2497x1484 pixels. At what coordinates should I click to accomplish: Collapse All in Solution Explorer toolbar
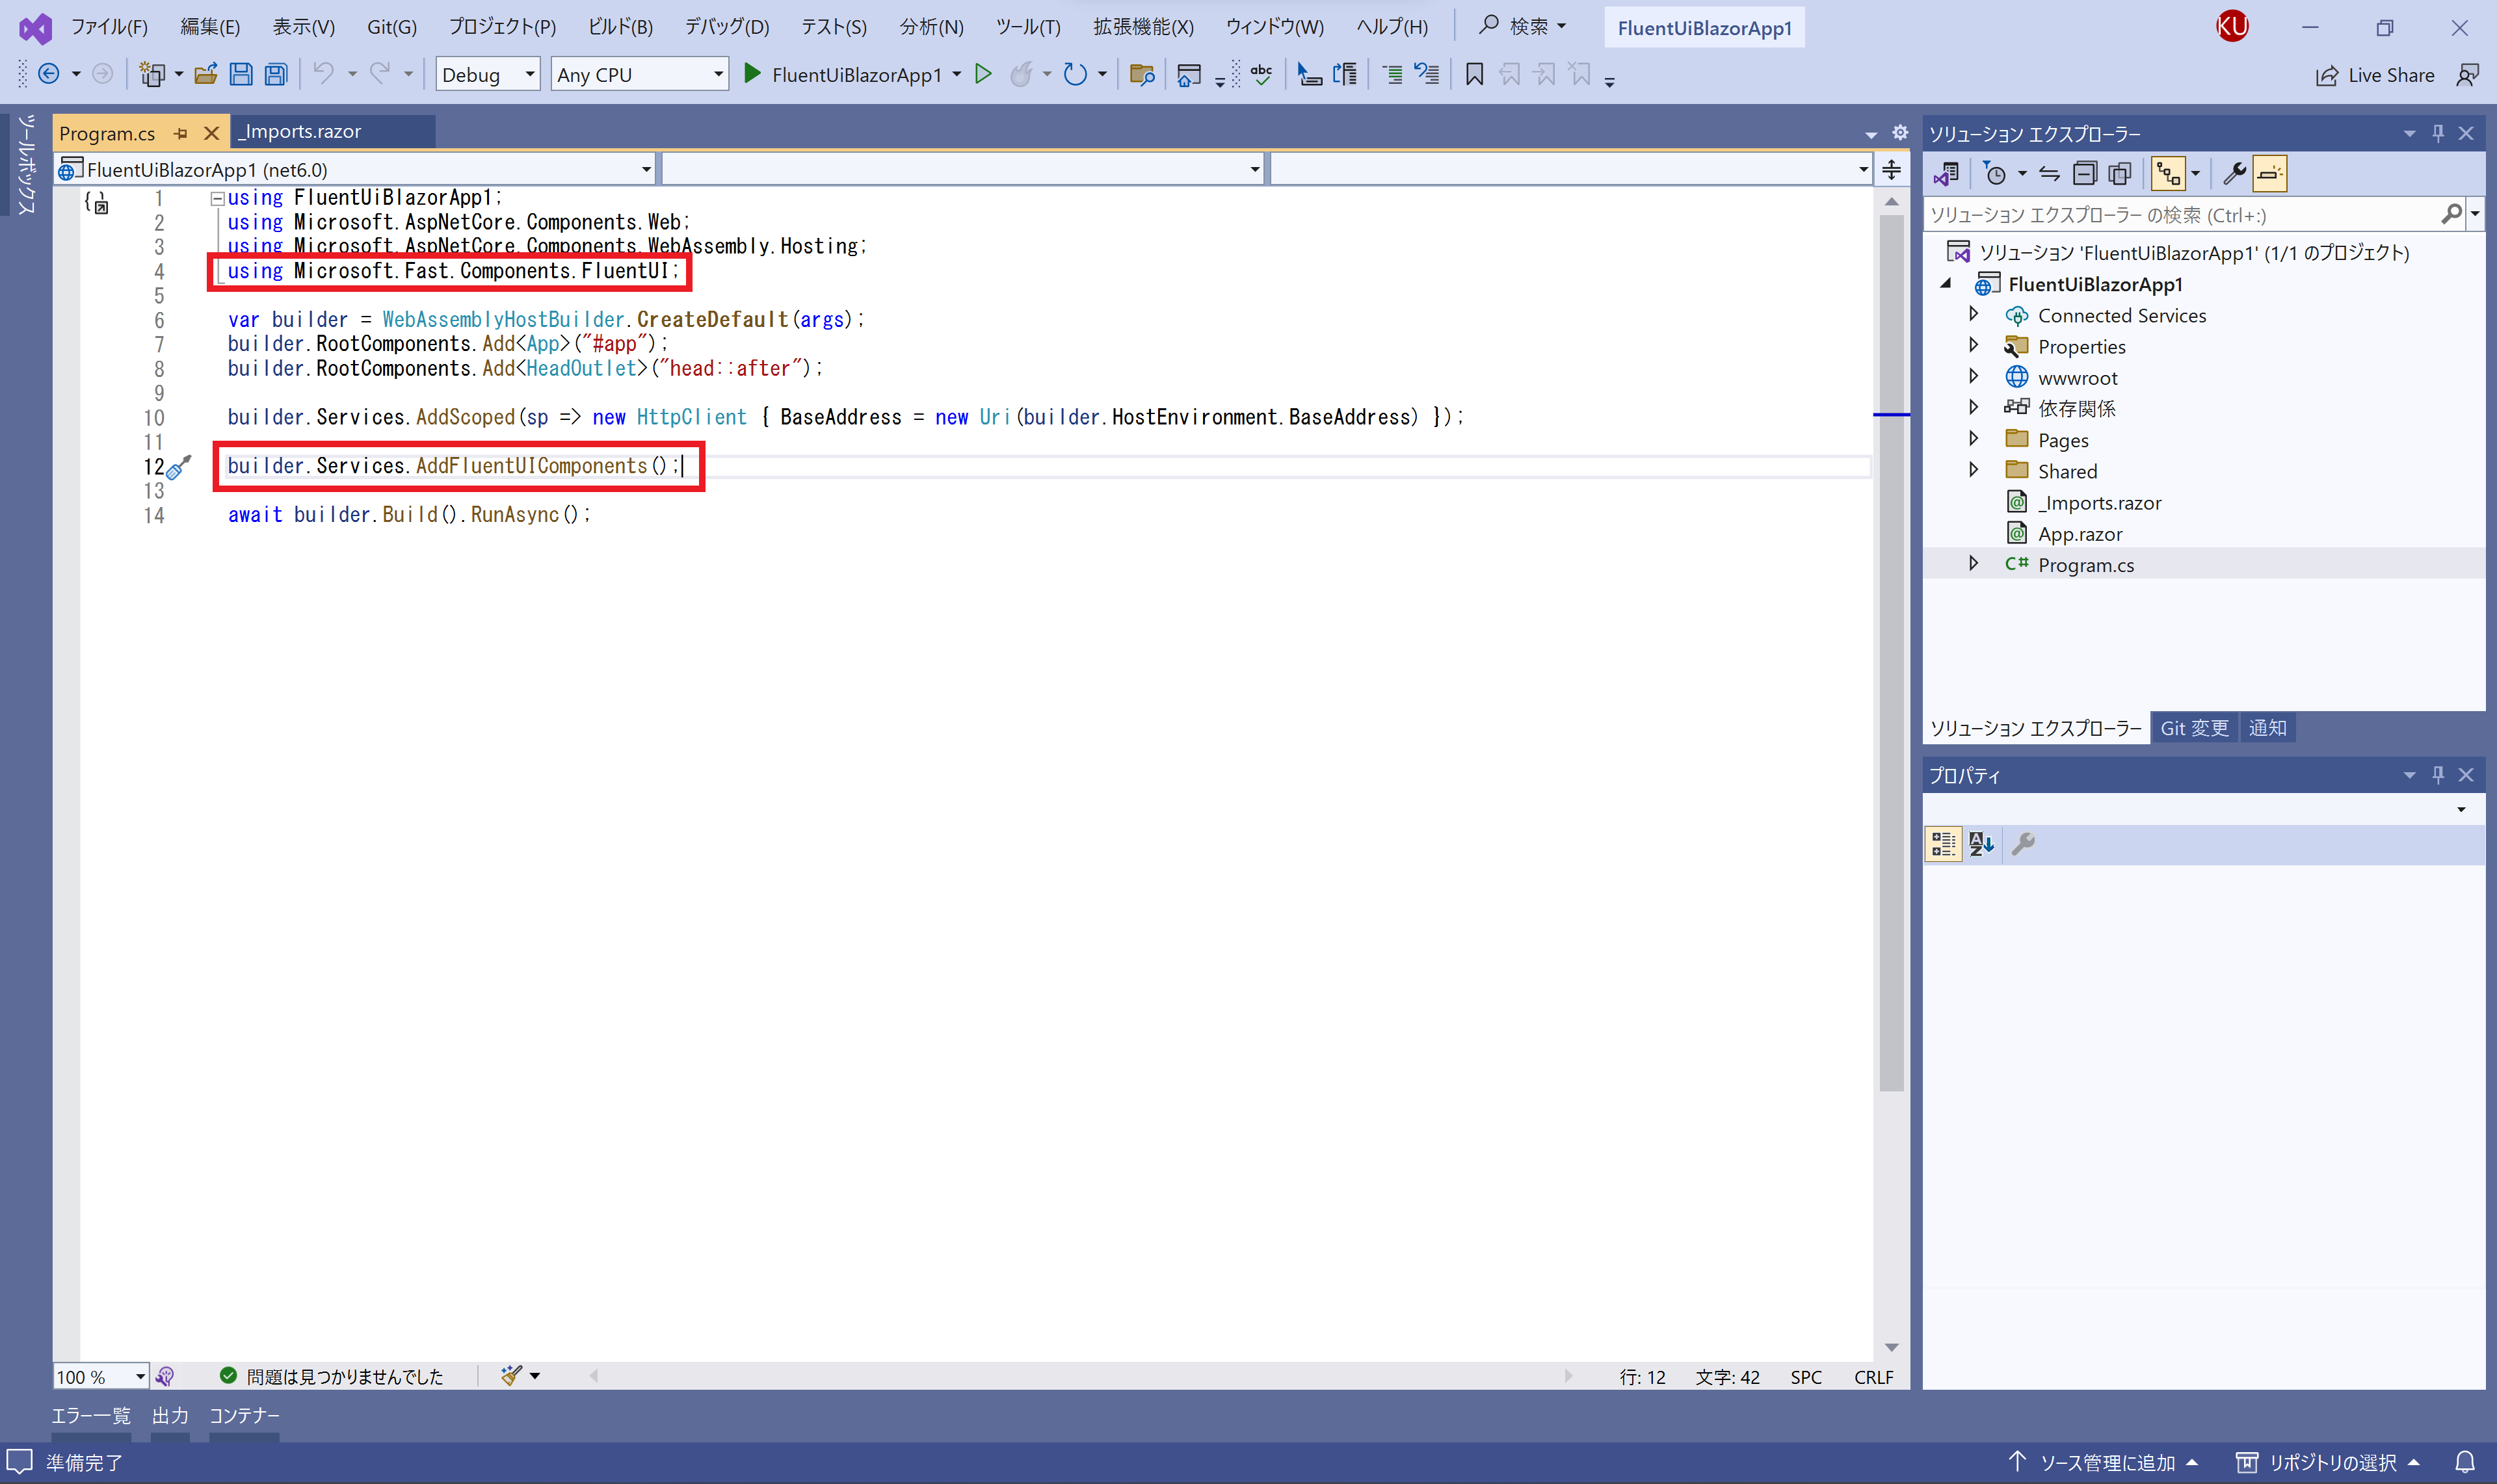(2085, 174)
